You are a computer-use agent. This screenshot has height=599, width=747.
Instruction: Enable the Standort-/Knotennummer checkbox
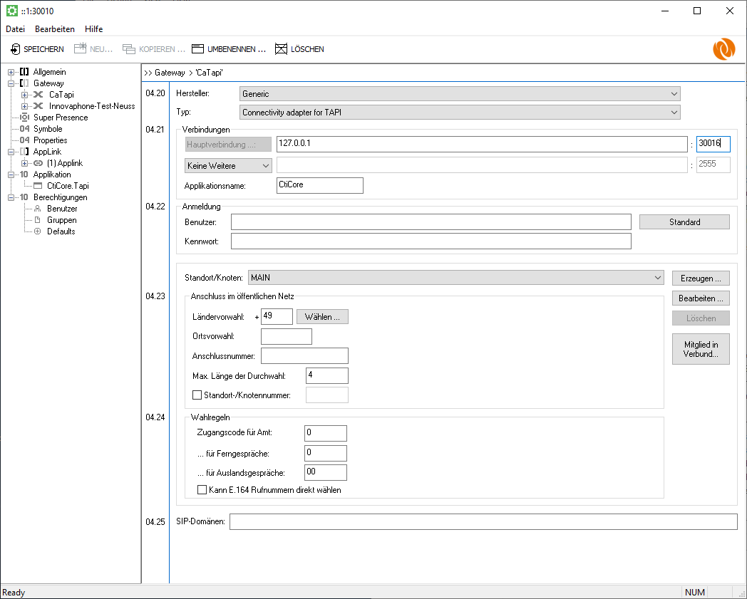[x=197, y=395]
